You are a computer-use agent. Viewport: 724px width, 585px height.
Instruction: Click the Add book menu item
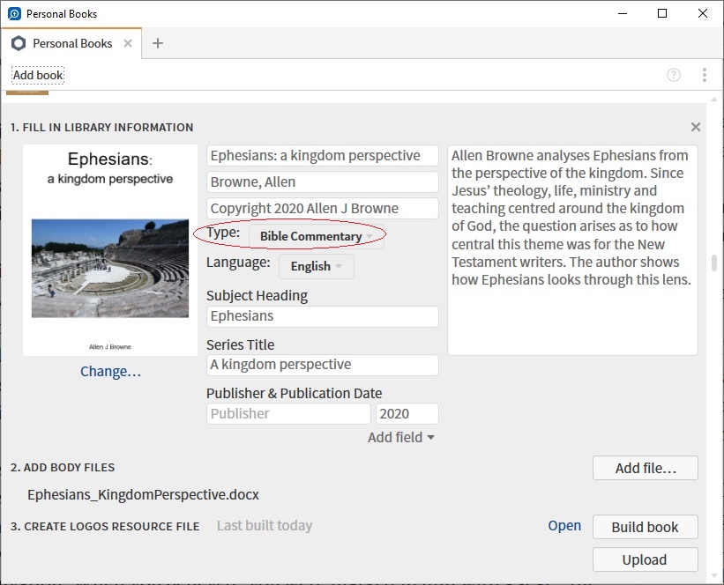click(38, 75)
